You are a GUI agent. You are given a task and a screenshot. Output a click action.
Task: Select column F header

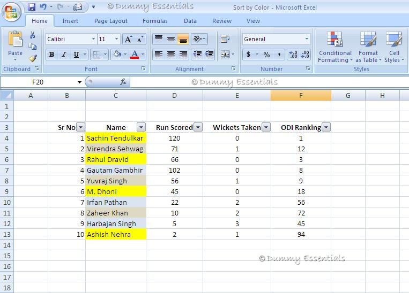point(301,96)
